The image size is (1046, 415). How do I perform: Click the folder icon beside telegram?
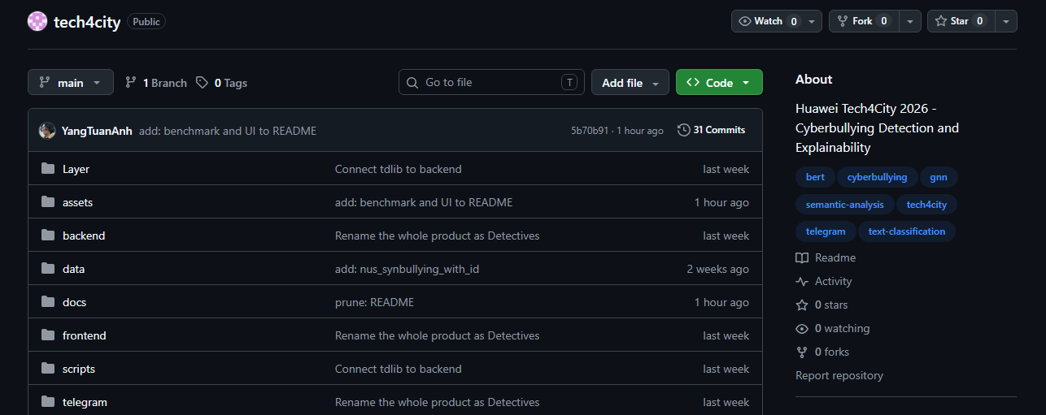tap(48, 402)
